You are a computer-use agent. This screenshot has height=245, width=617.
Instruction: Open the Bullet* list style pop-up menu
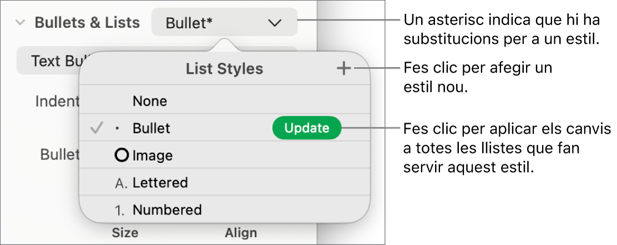pos(224,23)
